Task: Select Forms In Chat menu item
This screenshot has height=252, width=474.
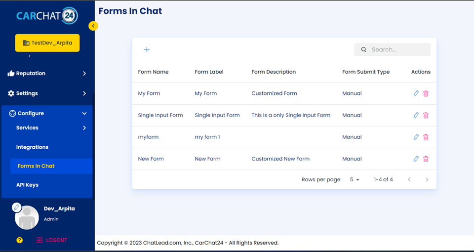Action: click(36, 166)
